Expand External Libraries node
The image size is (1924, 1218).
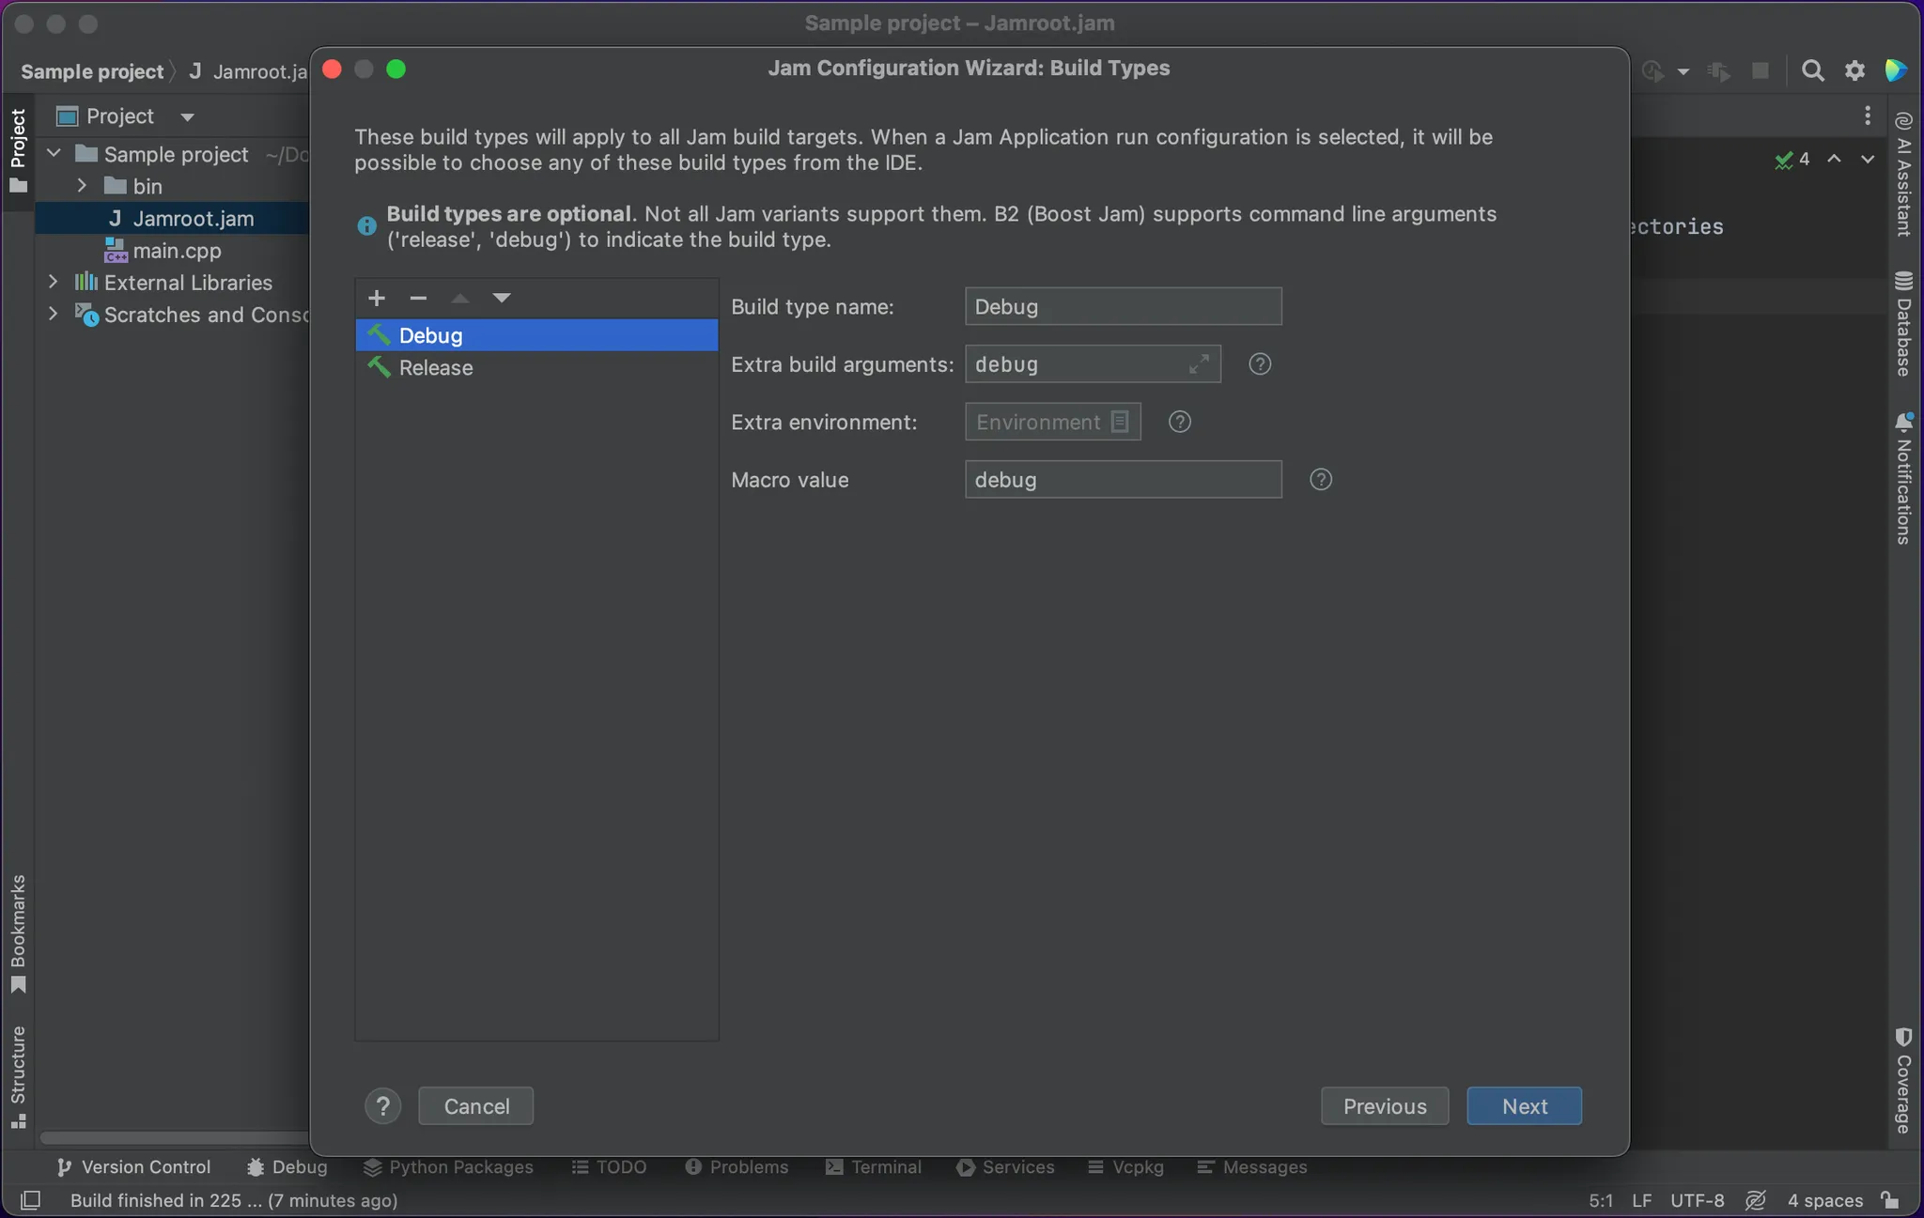(x=53, y=281)
